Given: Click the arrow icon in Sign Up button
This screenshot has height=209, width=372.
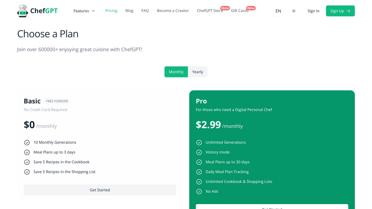Looking at the screenshot, I should click(x=348, y=11).
